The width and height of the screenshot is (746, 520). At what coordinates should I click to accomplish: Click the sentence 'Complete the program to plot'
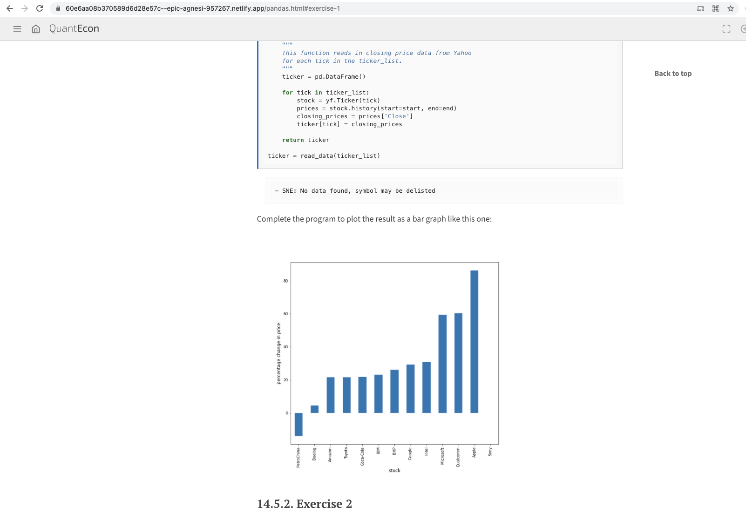(x=374, y=219)
